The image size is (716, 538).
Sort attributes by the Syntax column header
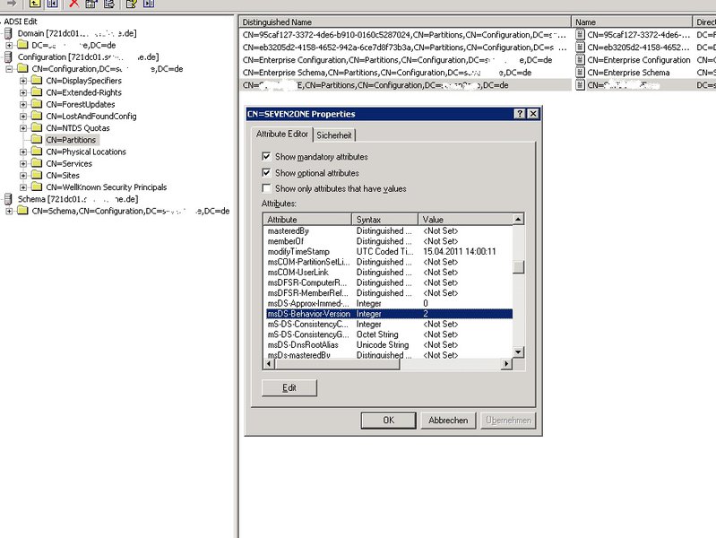[x=384, y=220]
